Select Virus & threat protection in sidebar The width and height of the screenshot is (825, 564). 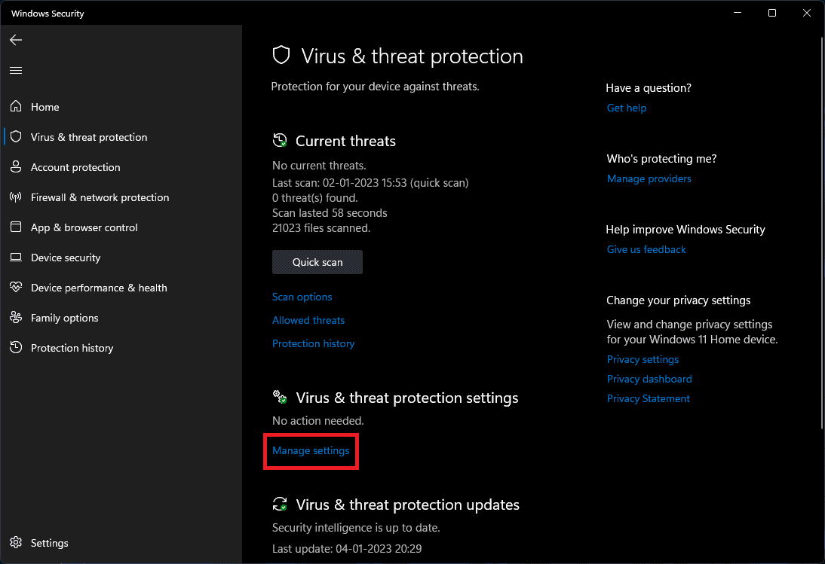(x=88, y=137)
